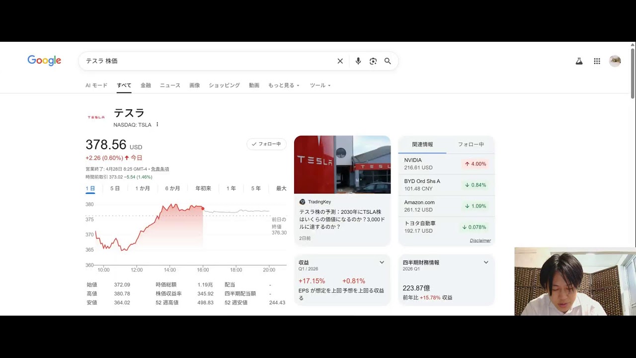Screen dimensions: 636x358
Task: Open the NVIDIA stock row
Action: [446, 164]
